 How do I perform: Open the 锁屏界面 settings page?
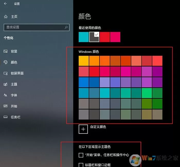click(x=14, y=73)
